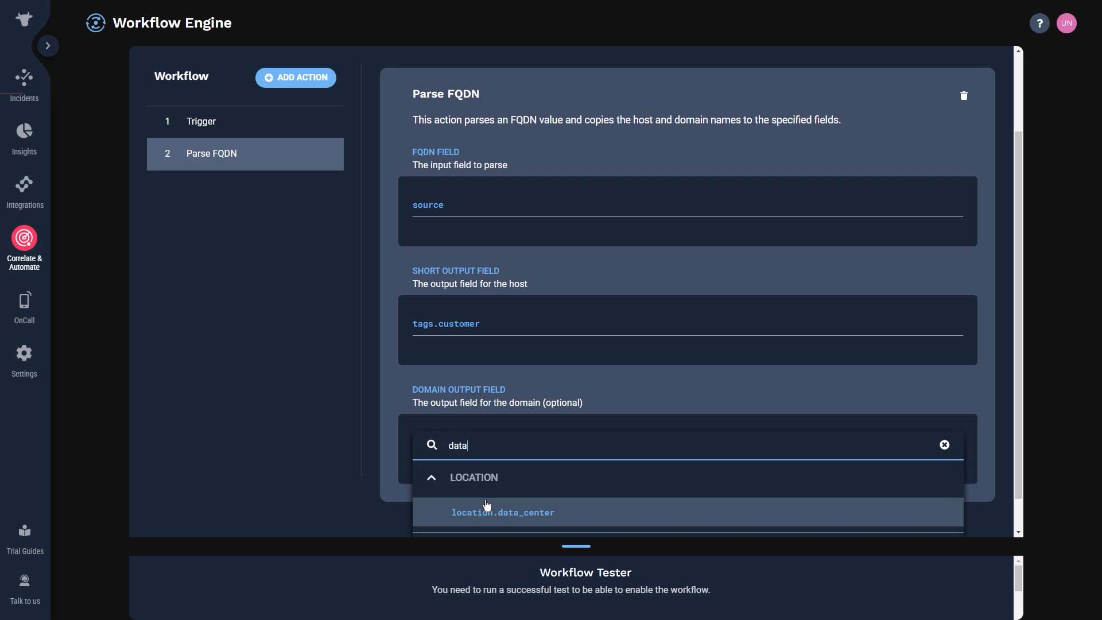The image size is (1102, 620).
Task: Open Trial Guides
Action: click(24, 539)
